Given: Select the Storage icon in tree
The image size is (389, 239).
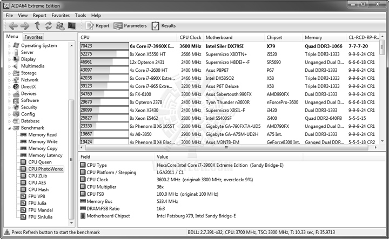Looking at the screenshot, I should click(16, 73).
